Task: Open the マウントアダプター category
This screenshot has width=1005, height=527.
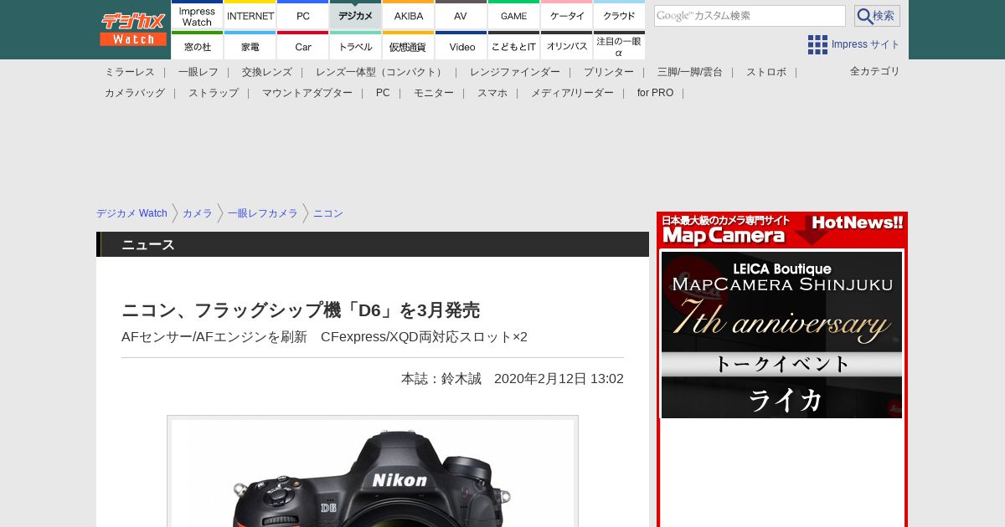Action: point(307,93)
